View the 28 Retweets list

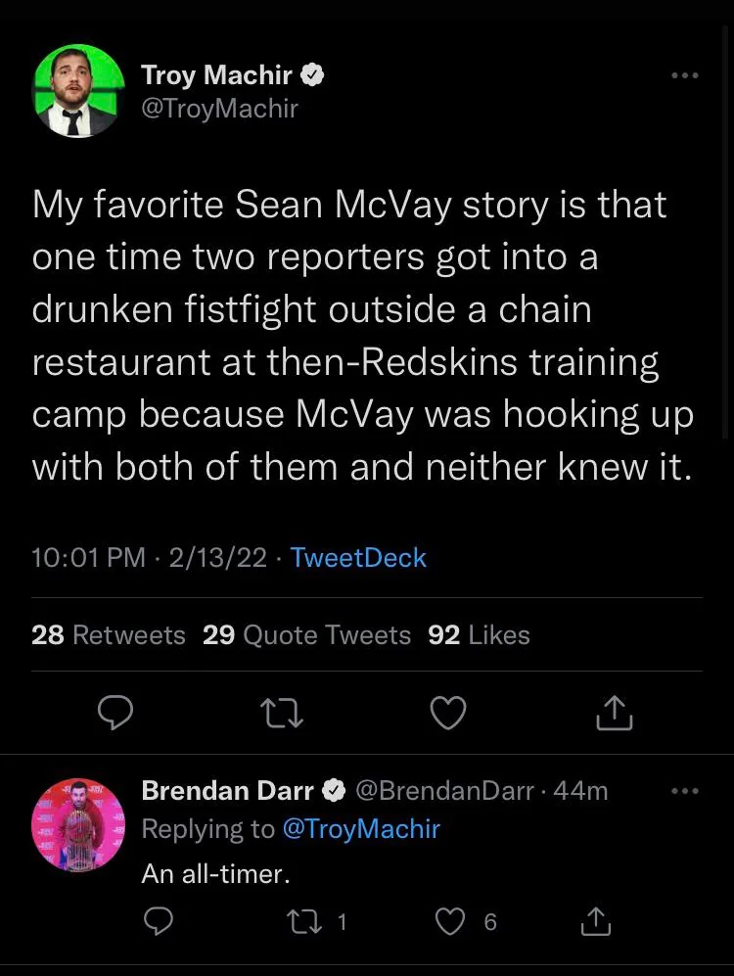pos(108,635)
